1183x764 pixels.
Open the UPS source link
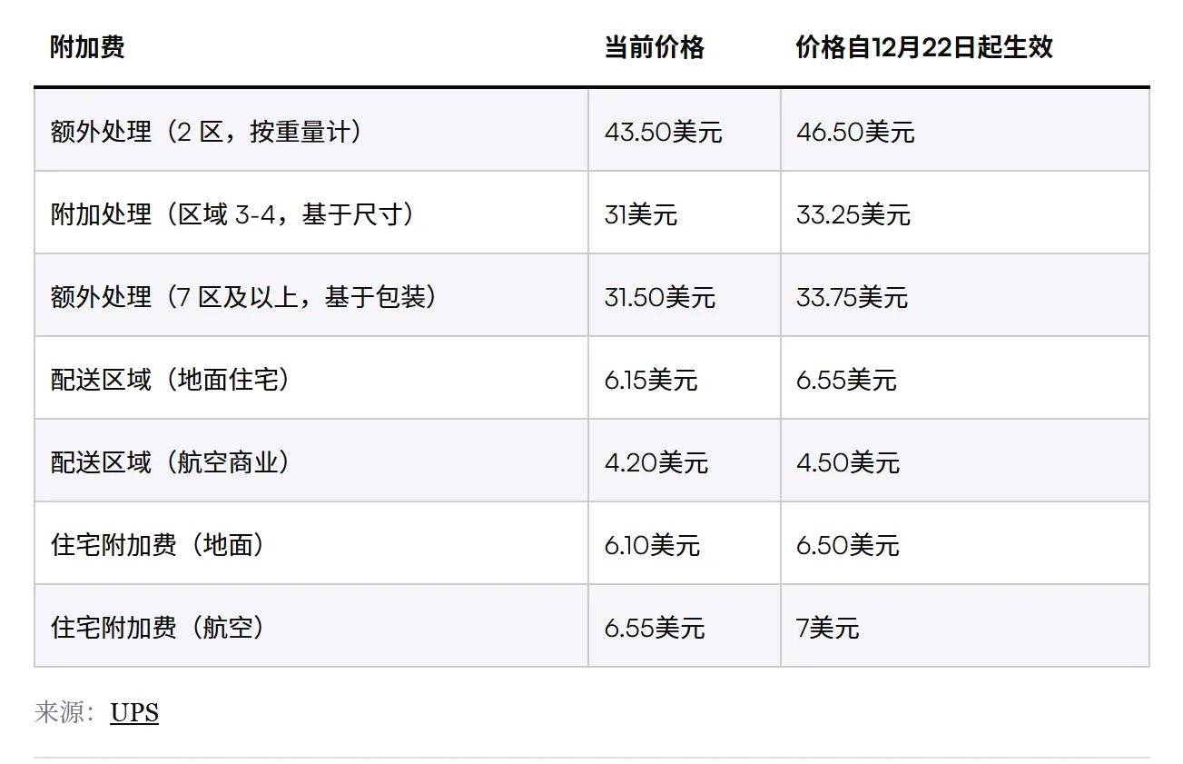click(134, 713)
